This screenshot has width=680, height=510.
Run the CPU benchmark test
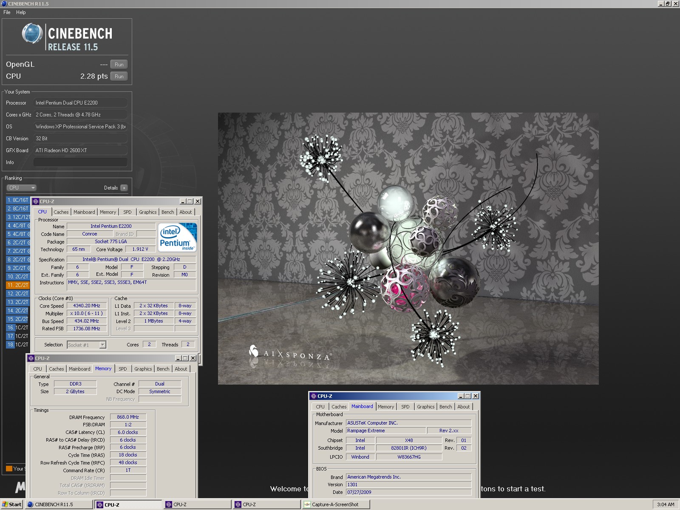[119, 76]
